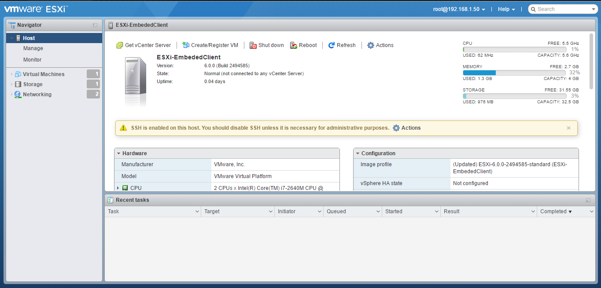Open the Actions gear menu
Screen dimensions: 601x288
(371, 45)
